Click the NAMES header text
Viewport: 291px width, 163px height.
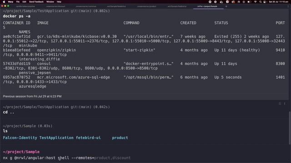25,32
